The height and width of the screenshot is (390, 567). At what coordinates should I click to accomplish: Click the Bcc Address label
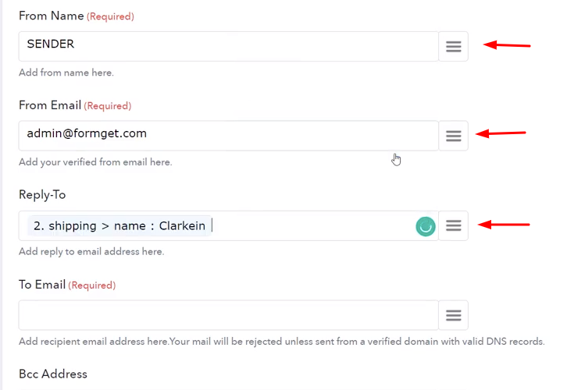tap(53, 374)
